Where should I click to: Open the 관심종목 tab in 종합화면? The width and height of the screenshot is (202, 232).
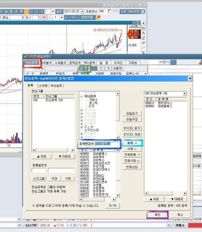pos(31,63)
